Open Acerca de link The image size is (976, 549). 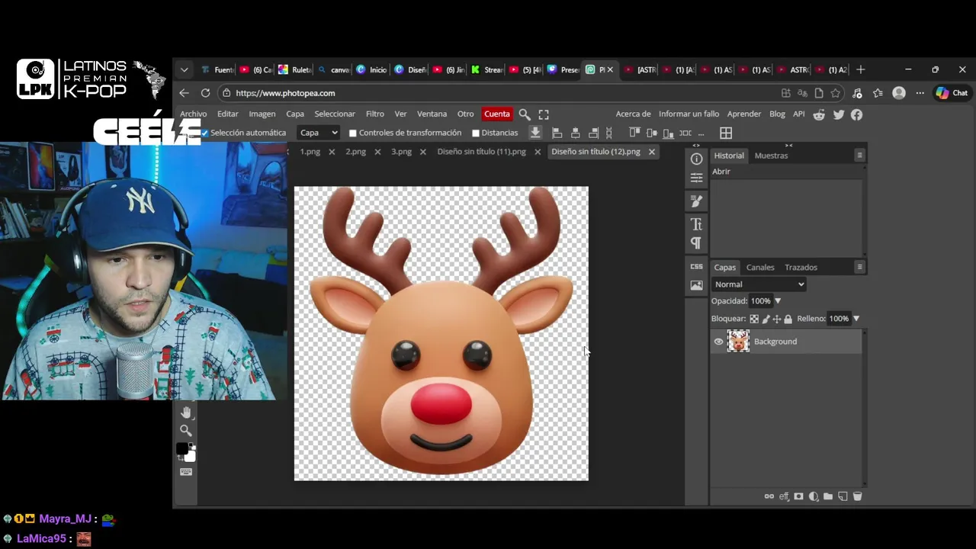633,114
